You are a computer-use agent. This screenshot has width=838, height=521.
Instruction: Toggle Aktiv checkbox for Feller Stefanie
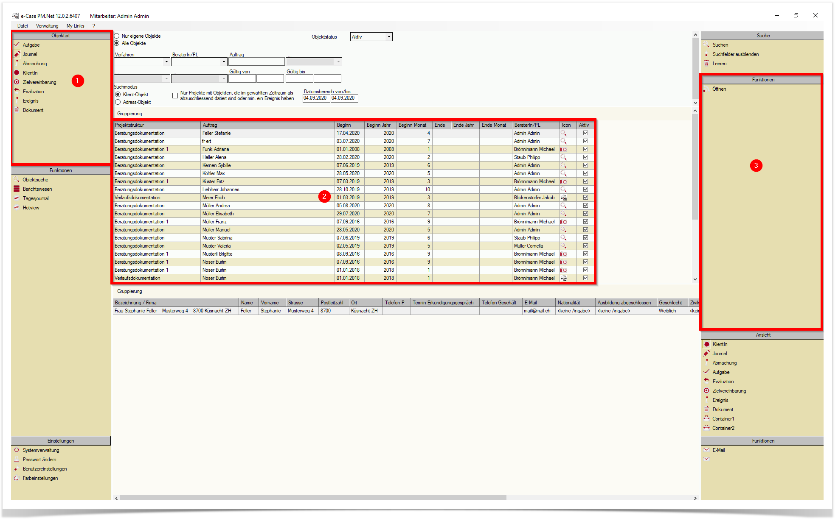click(585, 133)
